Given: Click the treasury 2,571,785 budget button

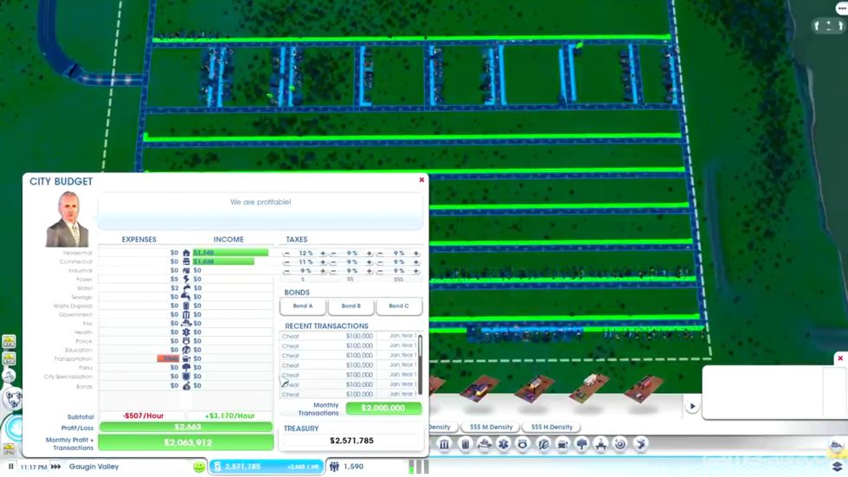Looking at the screenshot, I should tap(267, 467).
